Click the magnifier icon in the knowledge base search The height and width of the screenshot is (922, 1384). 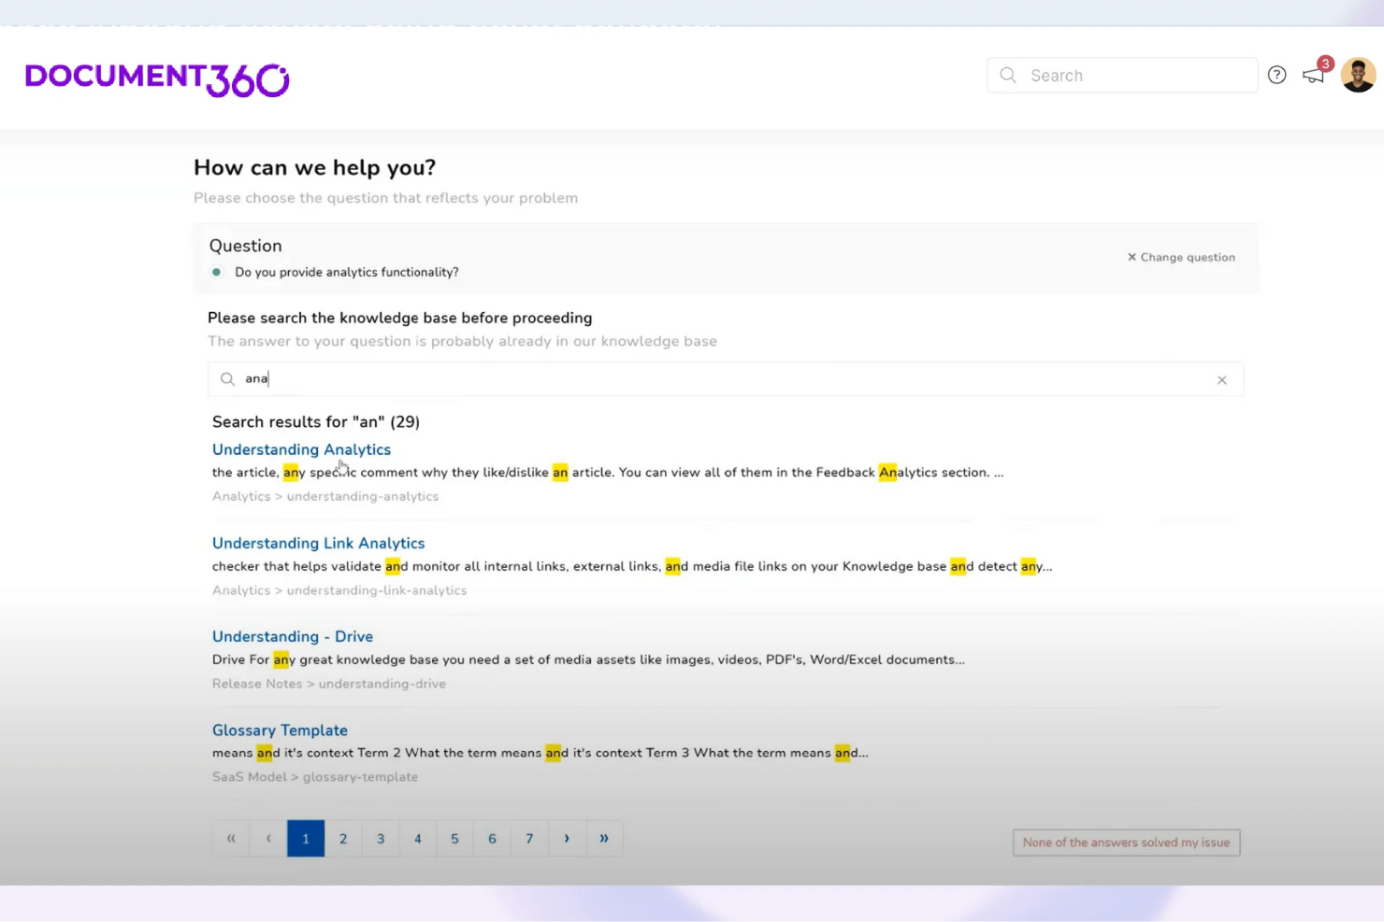(227, 378)
